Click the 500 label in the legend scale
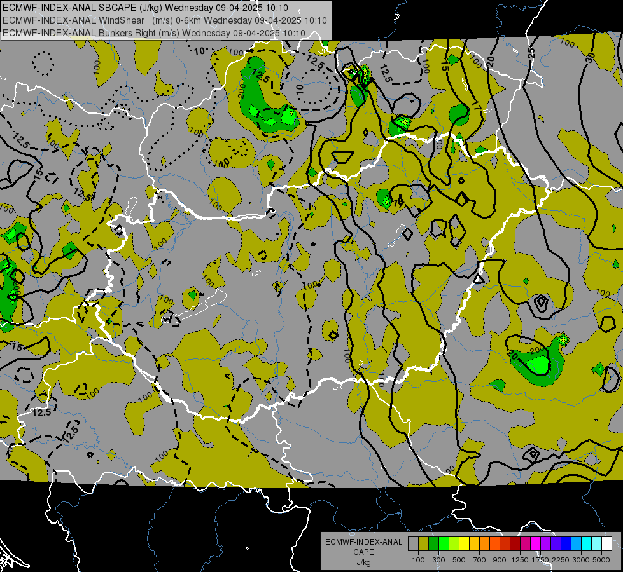 tap(459, 560)
